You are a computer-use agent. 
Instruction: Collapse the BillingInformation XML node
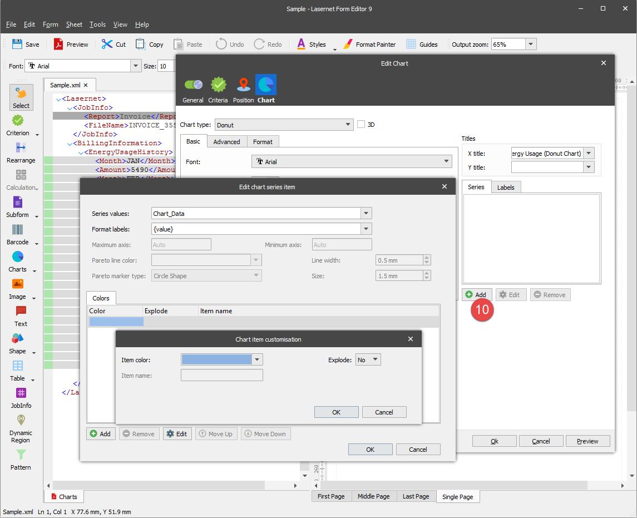click(70, 144)
